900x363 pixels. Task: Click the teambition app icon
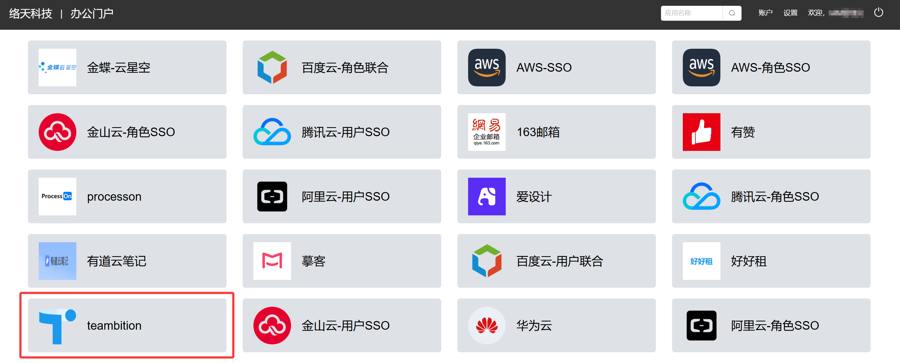coord(57,326)
